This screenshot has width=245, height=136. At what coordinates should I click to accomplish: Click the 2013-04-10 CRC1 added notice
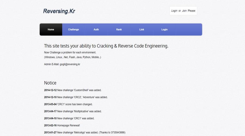tap(69, 118)
